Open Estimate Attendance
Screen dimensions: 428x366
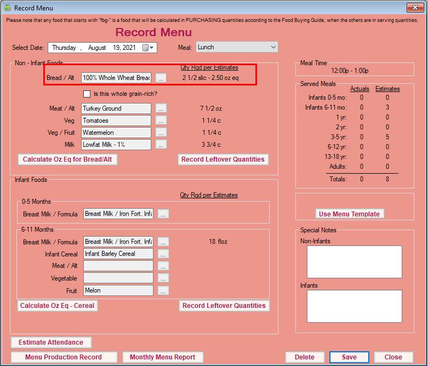point(51,342)
